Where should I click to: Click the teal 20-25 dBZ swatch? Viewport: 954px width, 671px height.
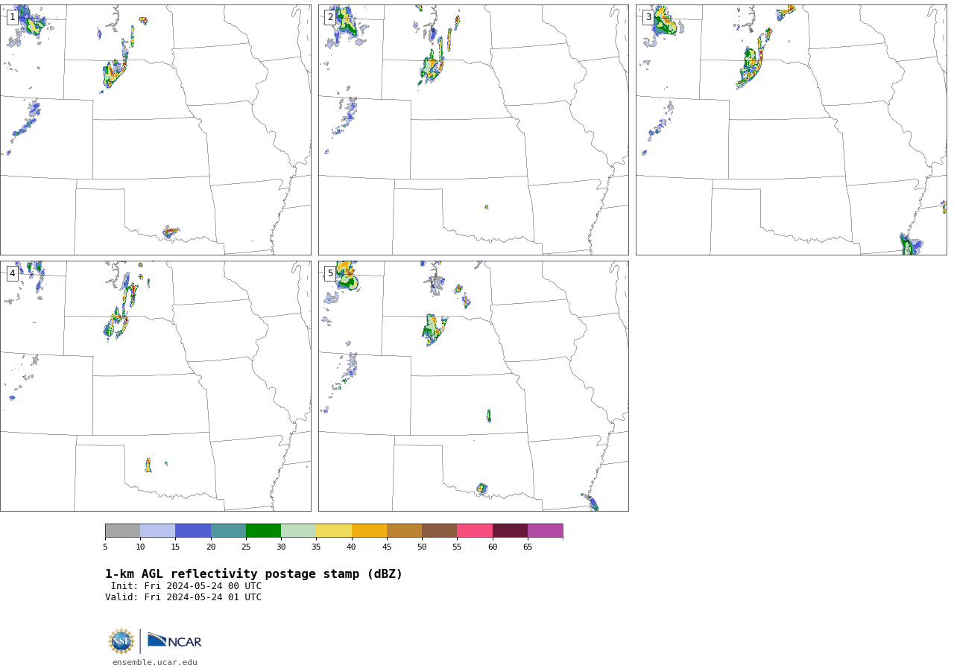click(228, 531)
